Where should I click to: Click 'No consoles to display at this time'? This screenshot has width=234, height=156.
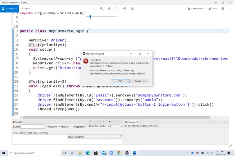142,126
